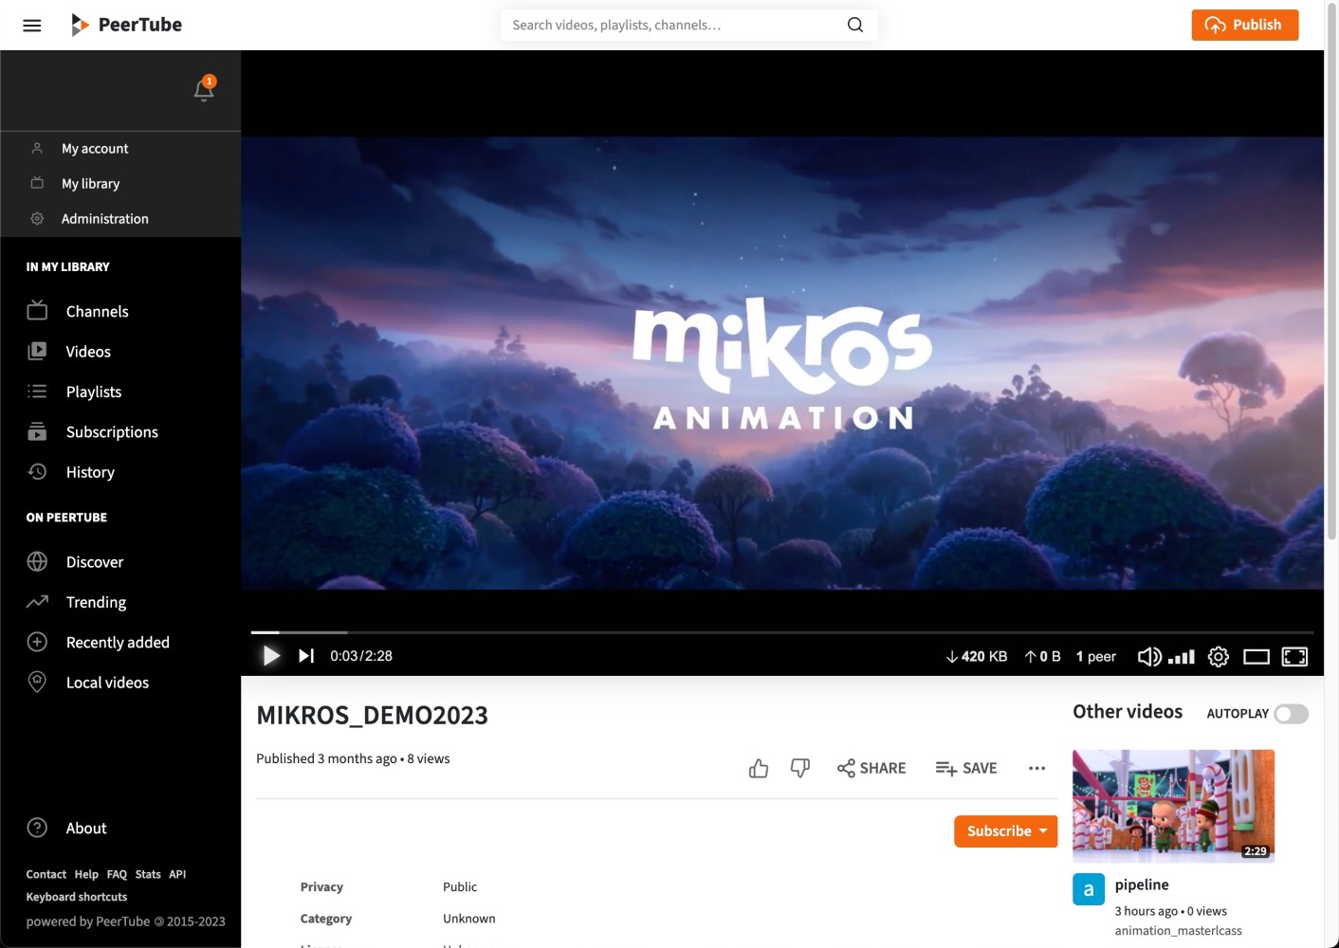
Task: Open the notifications bell
Action: (204, 89)
